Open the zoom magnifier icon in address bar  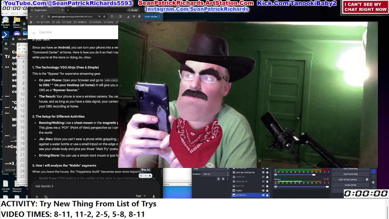99,16
